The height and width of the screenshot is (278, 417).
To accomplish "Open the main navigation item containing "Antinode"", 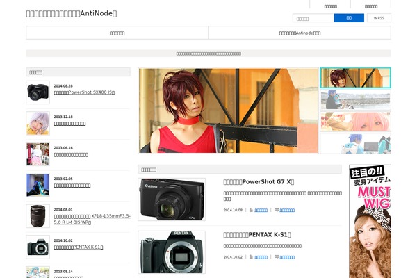I will [x=300, y=33].
